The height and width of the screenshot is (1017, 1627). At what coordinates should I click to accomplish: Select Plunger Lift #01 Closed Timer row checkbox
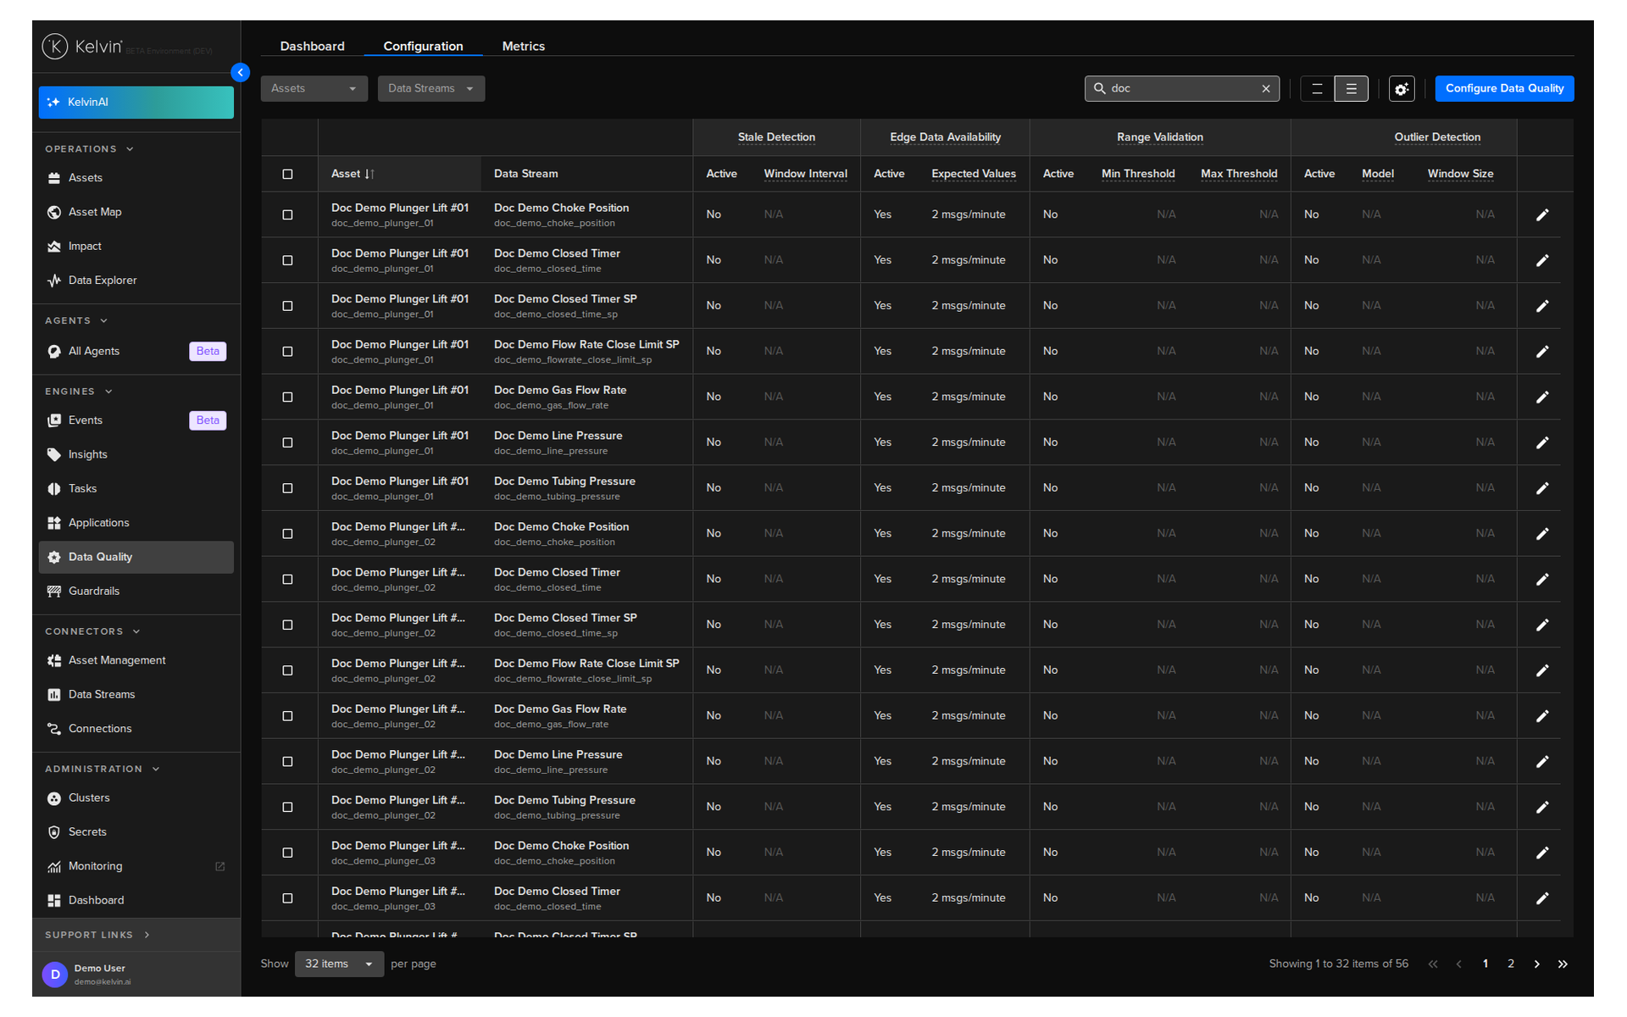287,261
